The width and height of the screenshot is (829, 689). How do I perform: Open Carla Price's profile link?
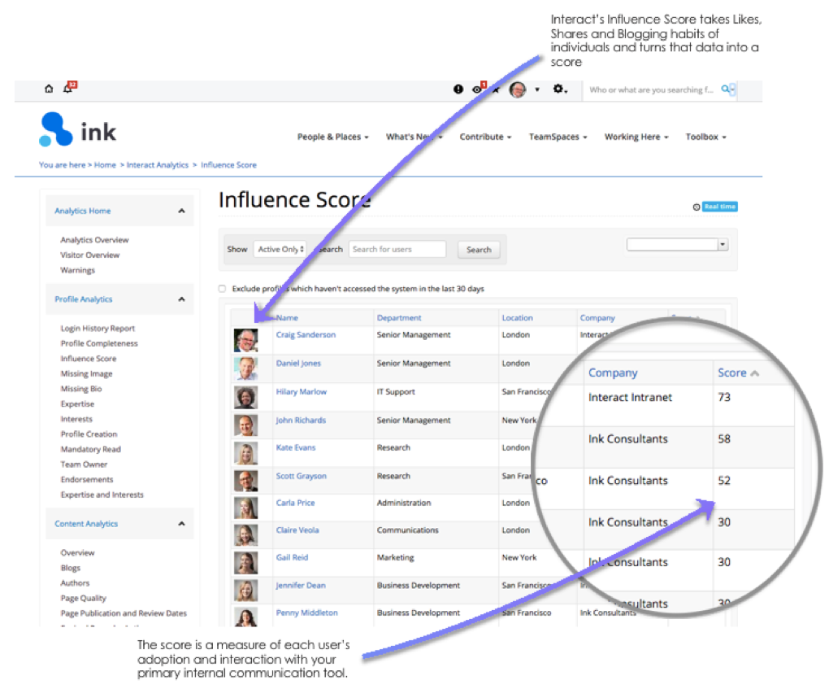(295, 504)
